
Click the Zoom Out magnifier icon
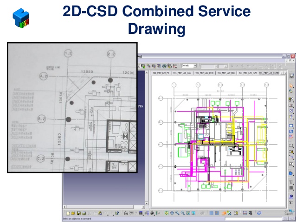(182, 213)
